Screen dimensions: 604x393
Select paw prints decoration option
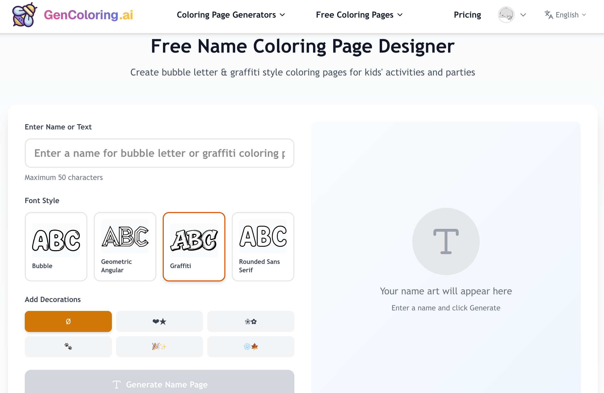click(68, 346)
